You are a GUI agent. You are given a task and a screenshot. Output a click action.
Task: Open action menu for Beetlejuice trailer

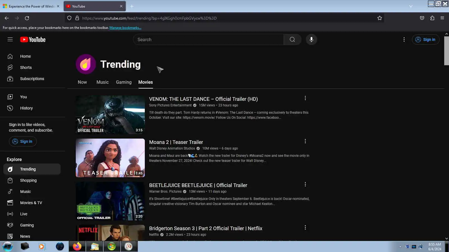click(305, 185)
